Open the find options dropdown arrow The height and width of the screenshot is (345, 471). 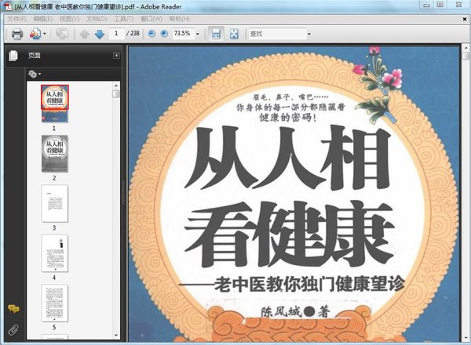point(309,34)
